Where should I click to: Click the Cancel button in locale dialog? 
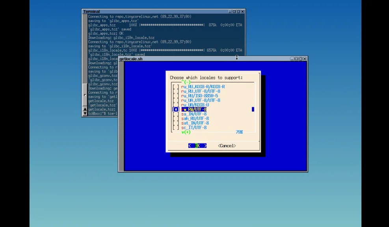point(227,146)
